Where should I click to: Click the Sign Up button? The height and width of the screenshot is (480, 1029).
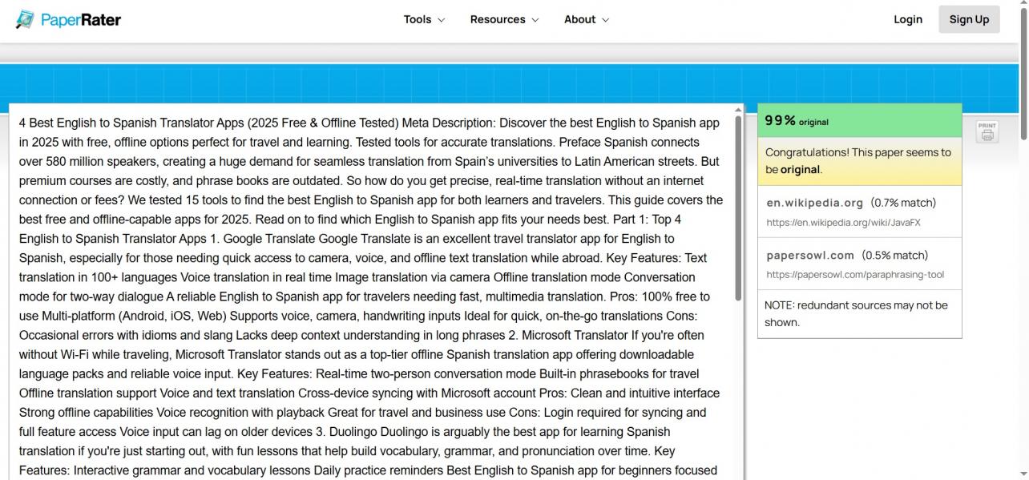coord(969,19)
